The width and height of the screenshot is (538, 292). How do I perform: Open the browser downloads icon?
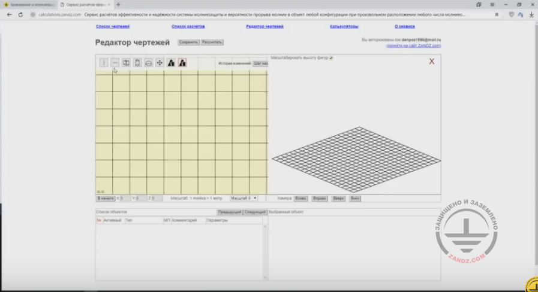pos(531,15)
